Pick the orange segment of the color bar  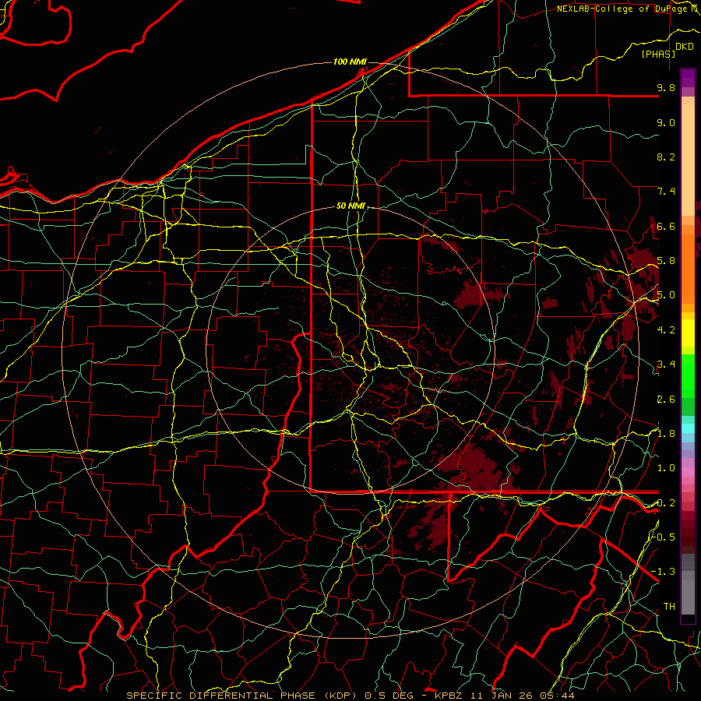pyautogui.click(x=688, y=268)
